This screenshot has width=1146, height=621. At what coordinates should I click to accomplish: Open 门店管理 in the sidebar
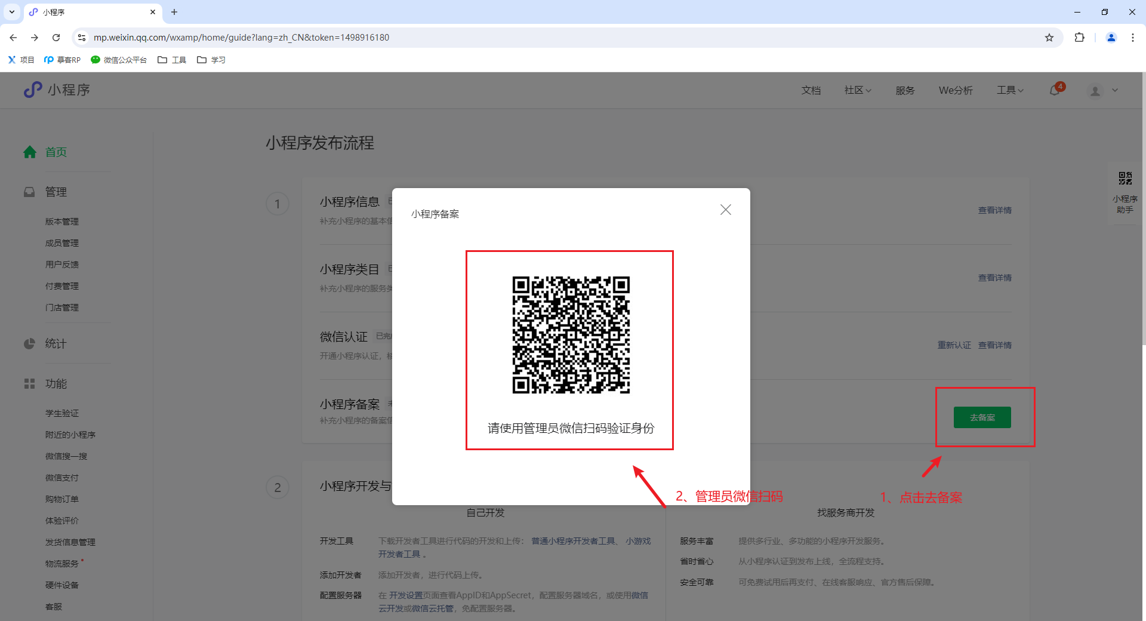(x=62, y=308)
